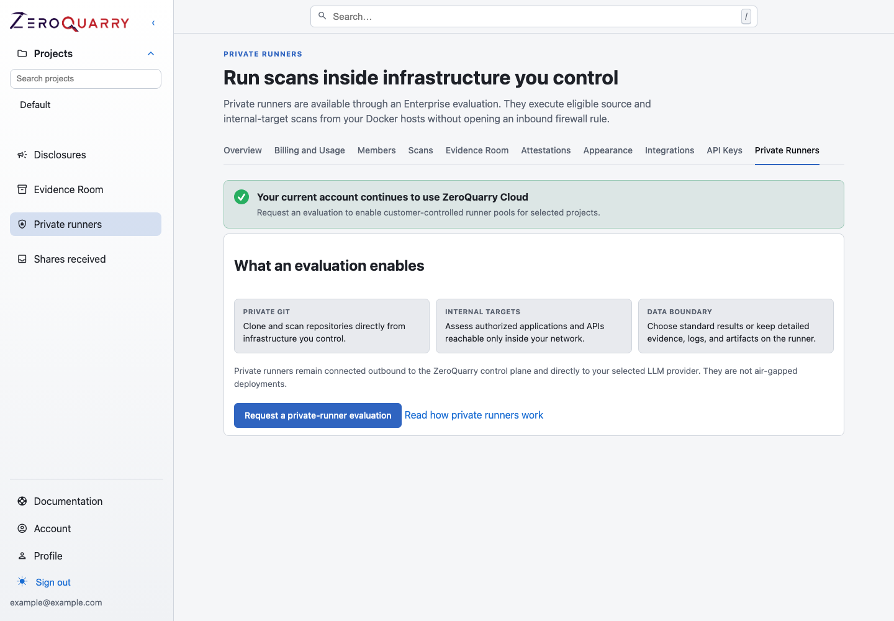Open the Appearance tab

(x=608, y=150)
